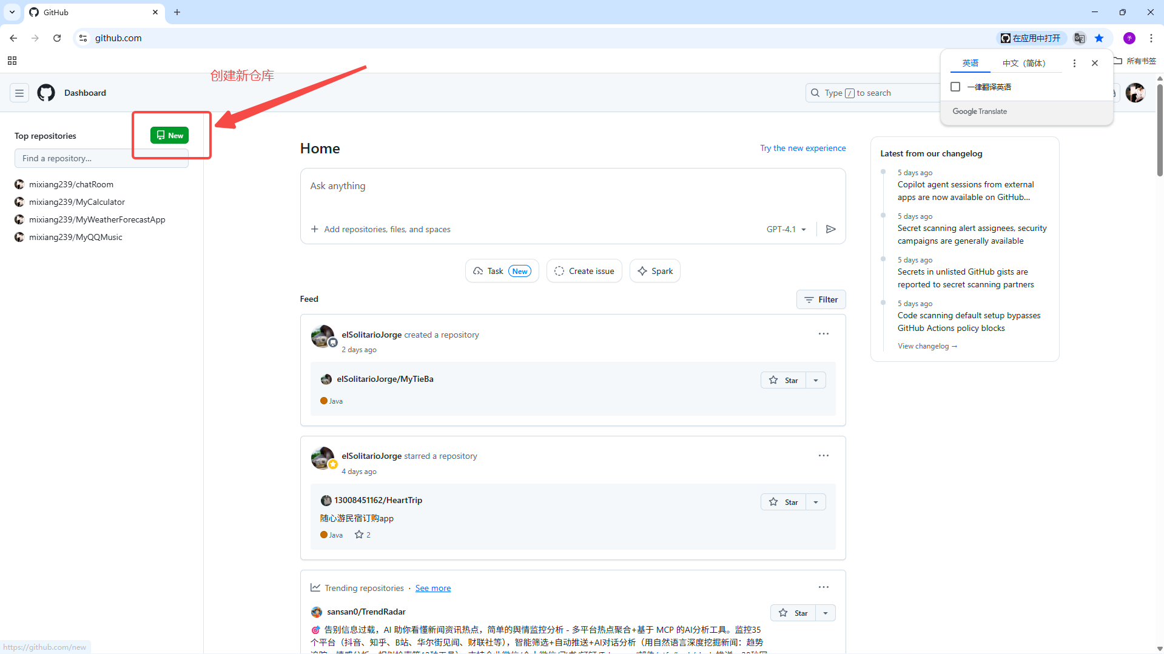Click the Dashboard header label

coord(85,93)
